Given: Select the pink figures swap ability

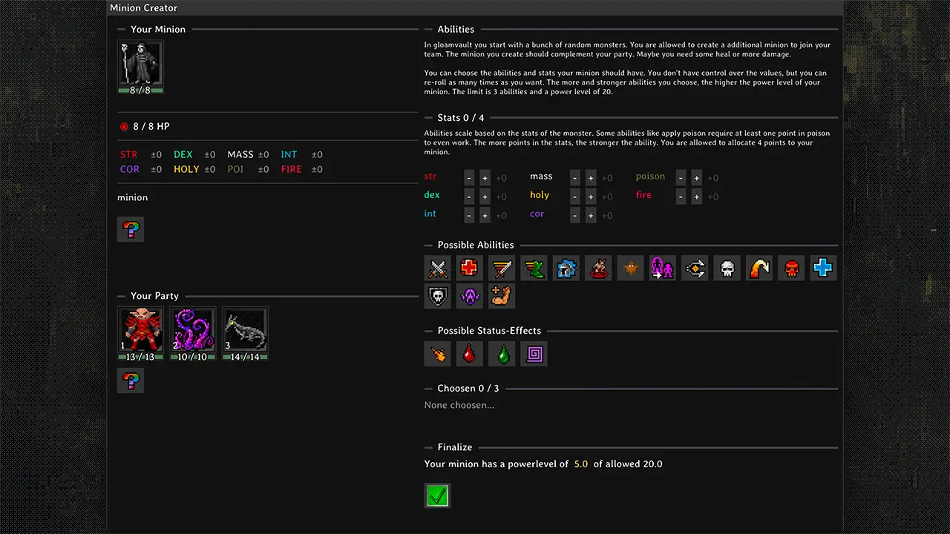Looking at the screenshot, I should (661, 268).
